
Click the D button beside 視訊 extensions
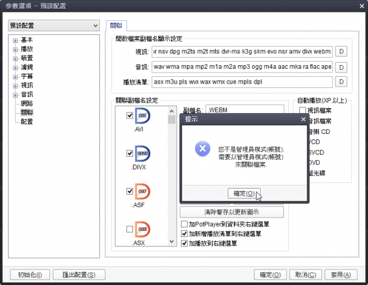click(341, 52)
